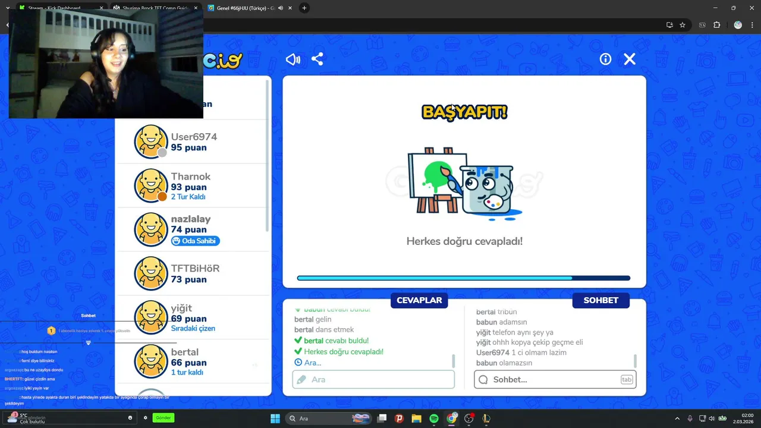Show hidden system tray icons
761x428 pixels.
[677, 418]
